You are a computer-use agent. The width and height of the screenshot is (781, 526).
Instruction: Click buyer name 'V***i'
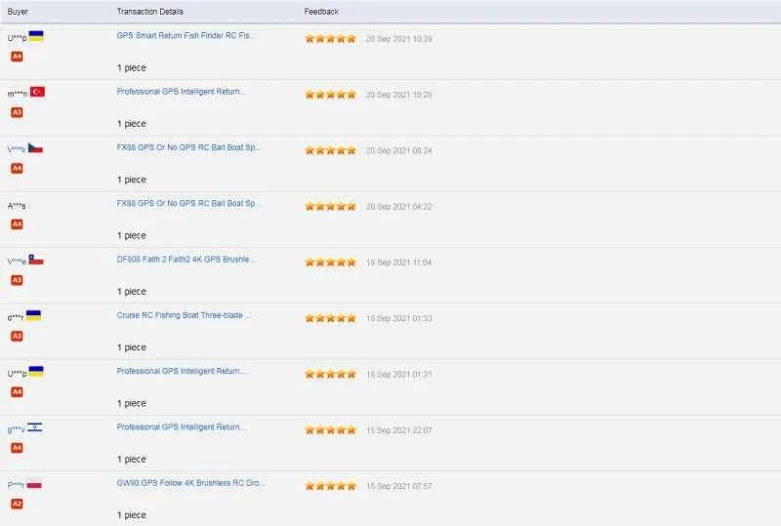tap(17, 150)
